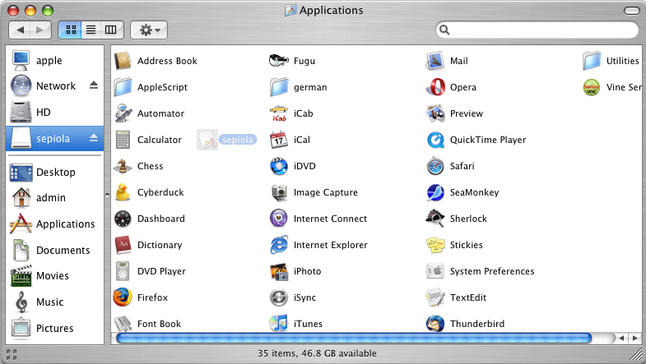Open the Address Book application icon
The width and height of the screenshot is (646, 364).
[x=123, y=61]
